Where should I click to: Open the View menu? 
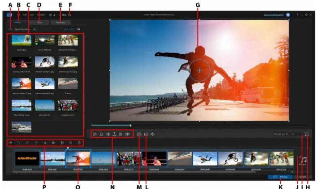[31, 15]
